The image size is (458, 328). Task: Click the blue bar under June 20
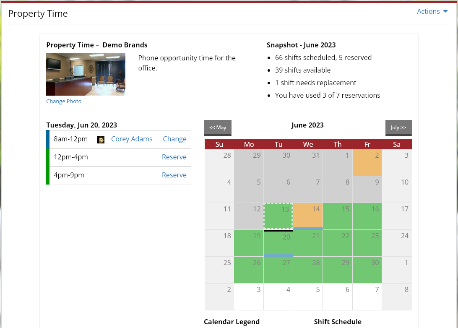point(278,255)
